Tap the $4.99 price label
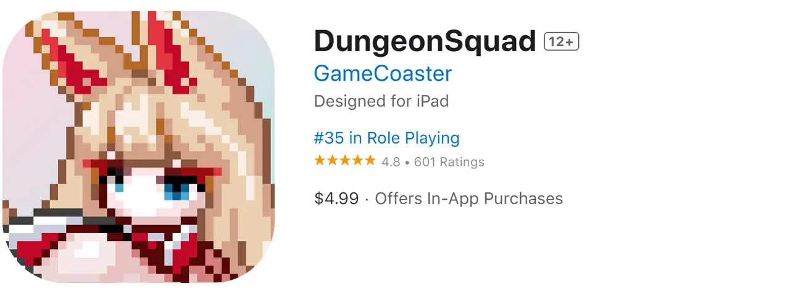790x294 pixels. [336, 198]
